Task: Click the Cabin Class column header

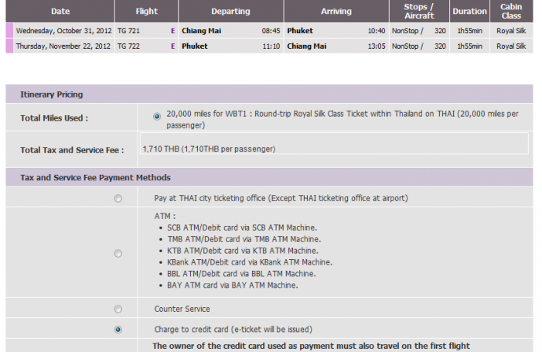Action: tap(511, 12)
